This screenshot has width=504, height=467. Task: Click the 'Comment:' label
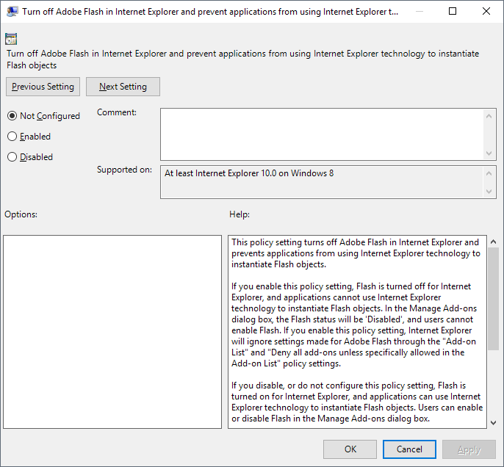[117, 112]
